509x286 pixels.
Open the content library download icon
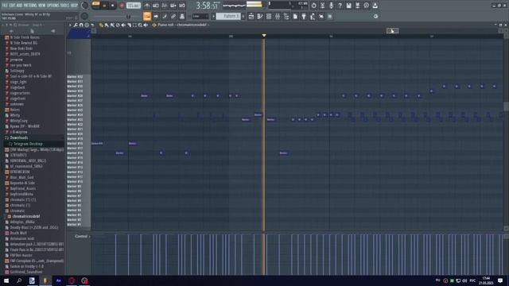[375, 6]
